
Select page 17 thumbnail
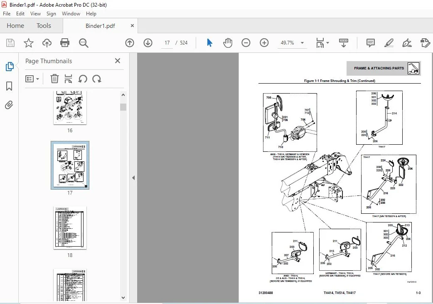click(x=70, y=165)
